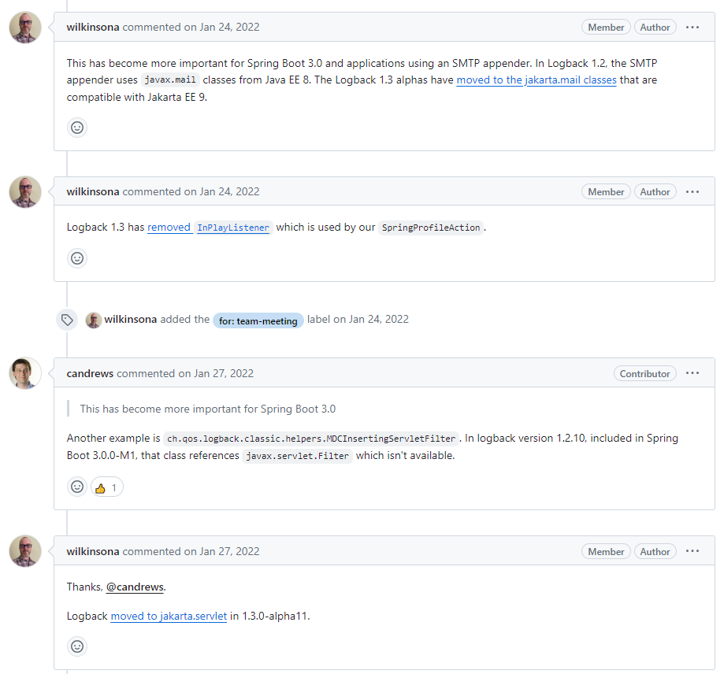Follow the 'removed InPlayListener' link
Image resolution: width=724 pixels, height=674 pixels.
(x=208, y=228)
